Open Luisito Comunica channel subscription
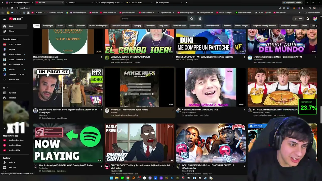The image size is (322, 181). coord(14,60)
